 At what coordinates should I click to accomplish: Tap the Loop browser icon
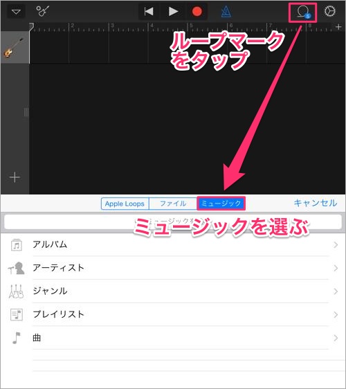tap(303, 12)
